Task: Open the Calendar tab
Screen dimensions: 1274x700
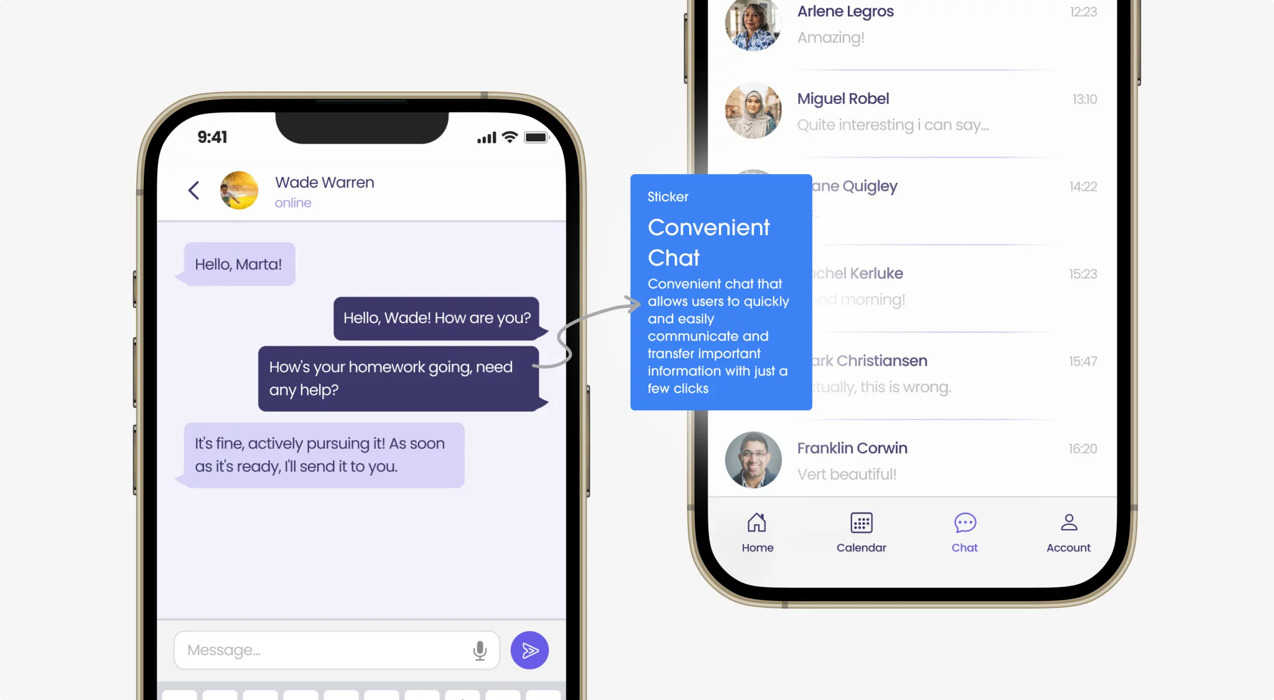Action: 862,531
